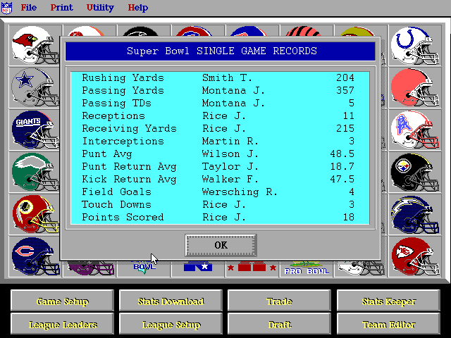Select the Redskins helmet
451x338 pixels.
35,214
